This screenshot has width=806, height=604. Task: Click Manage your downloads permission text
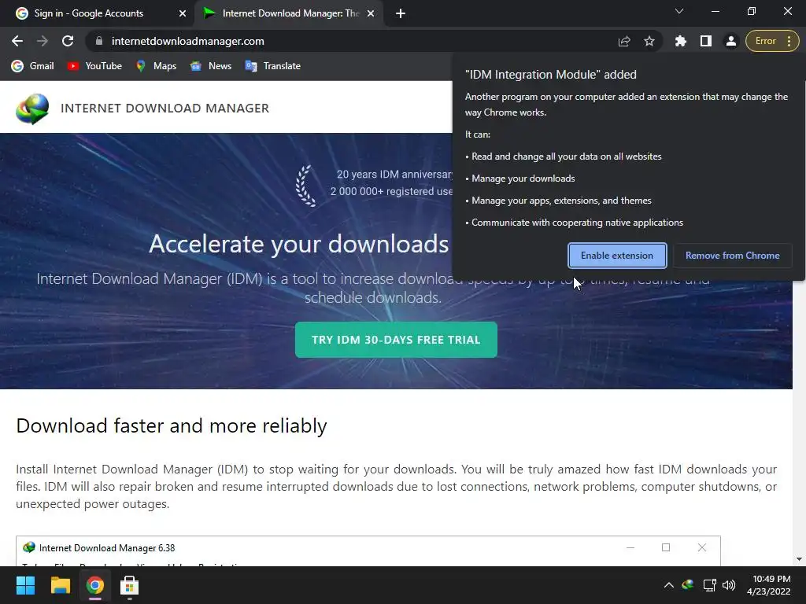[x=523, y=179]
